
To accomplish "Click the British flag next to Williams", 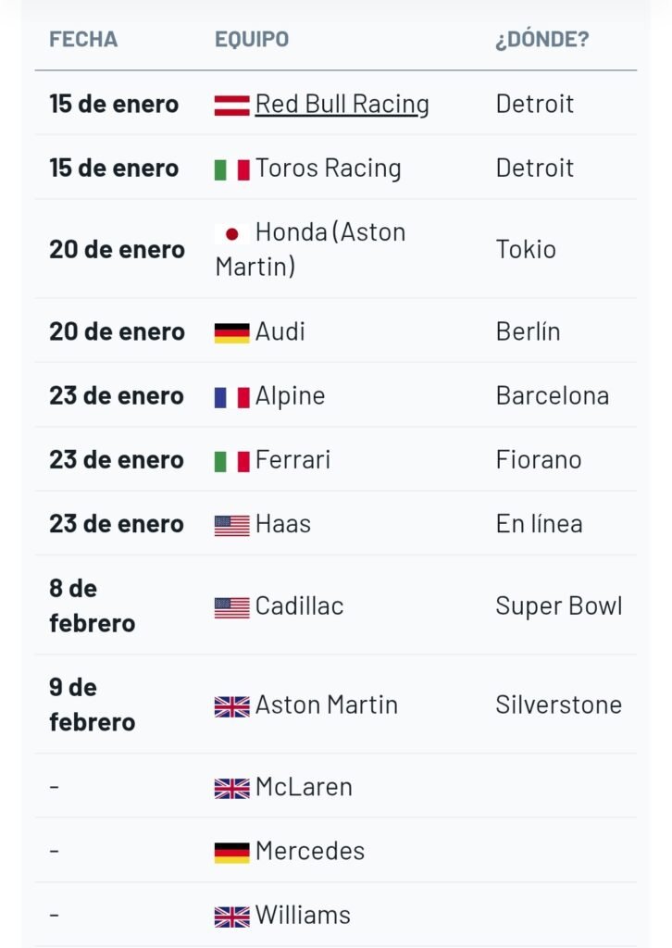I will pos(232,917).
